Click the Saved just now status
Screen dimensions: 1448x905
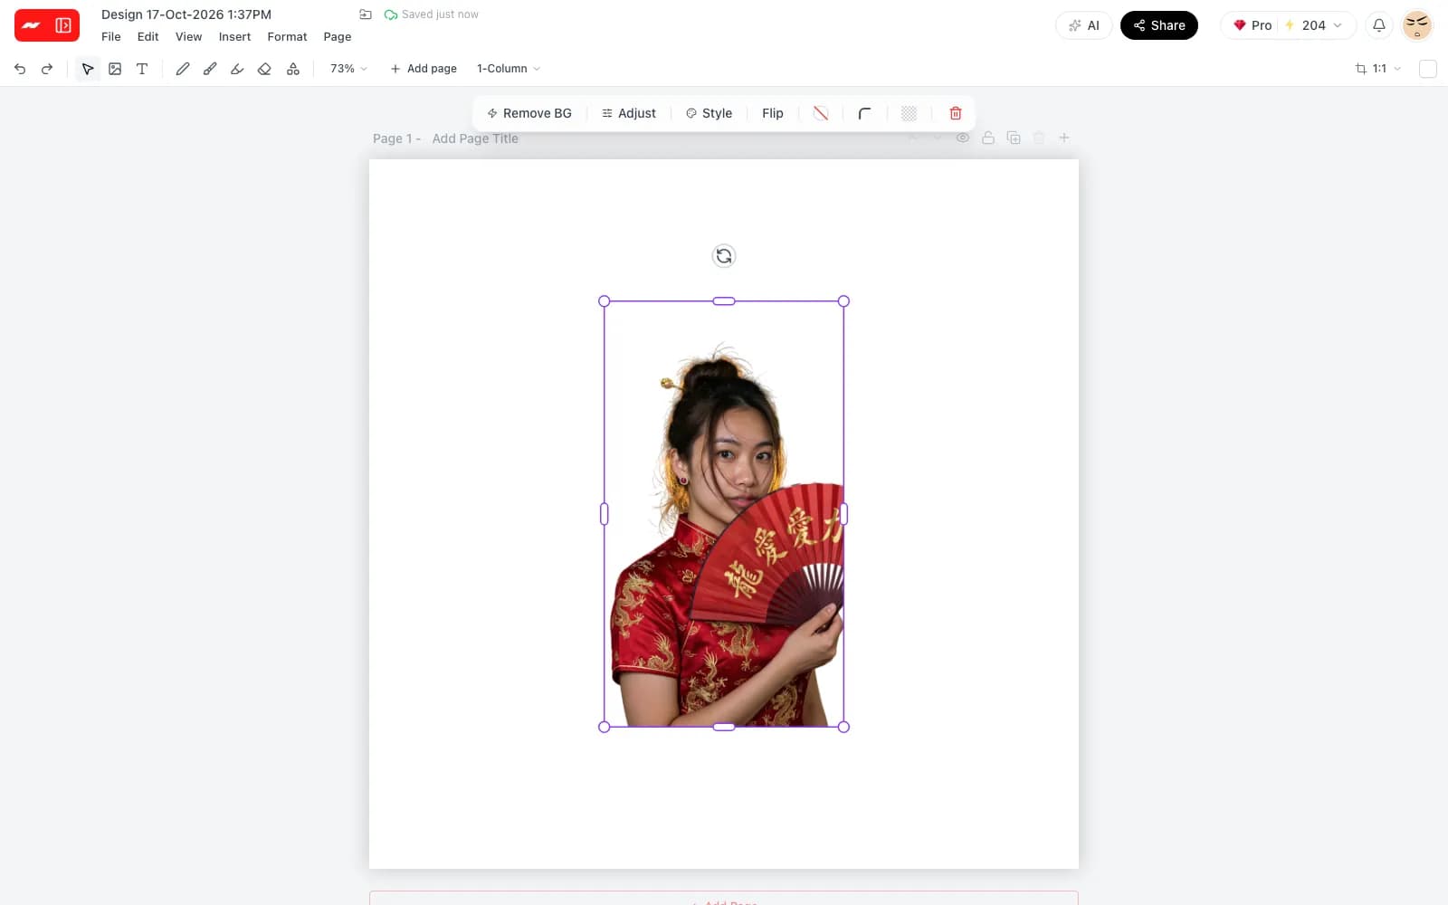pos(432,14)
